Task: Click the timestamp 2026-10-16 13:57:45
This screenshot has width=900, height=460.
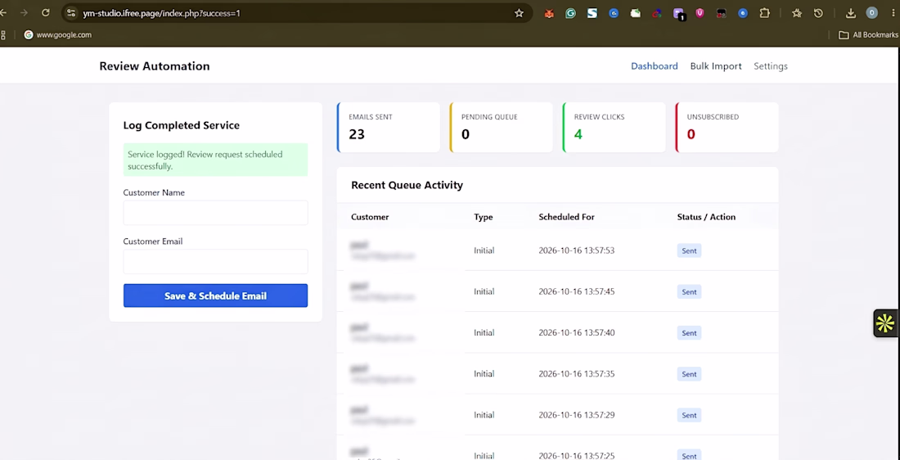Action: [x=576, y=291]
